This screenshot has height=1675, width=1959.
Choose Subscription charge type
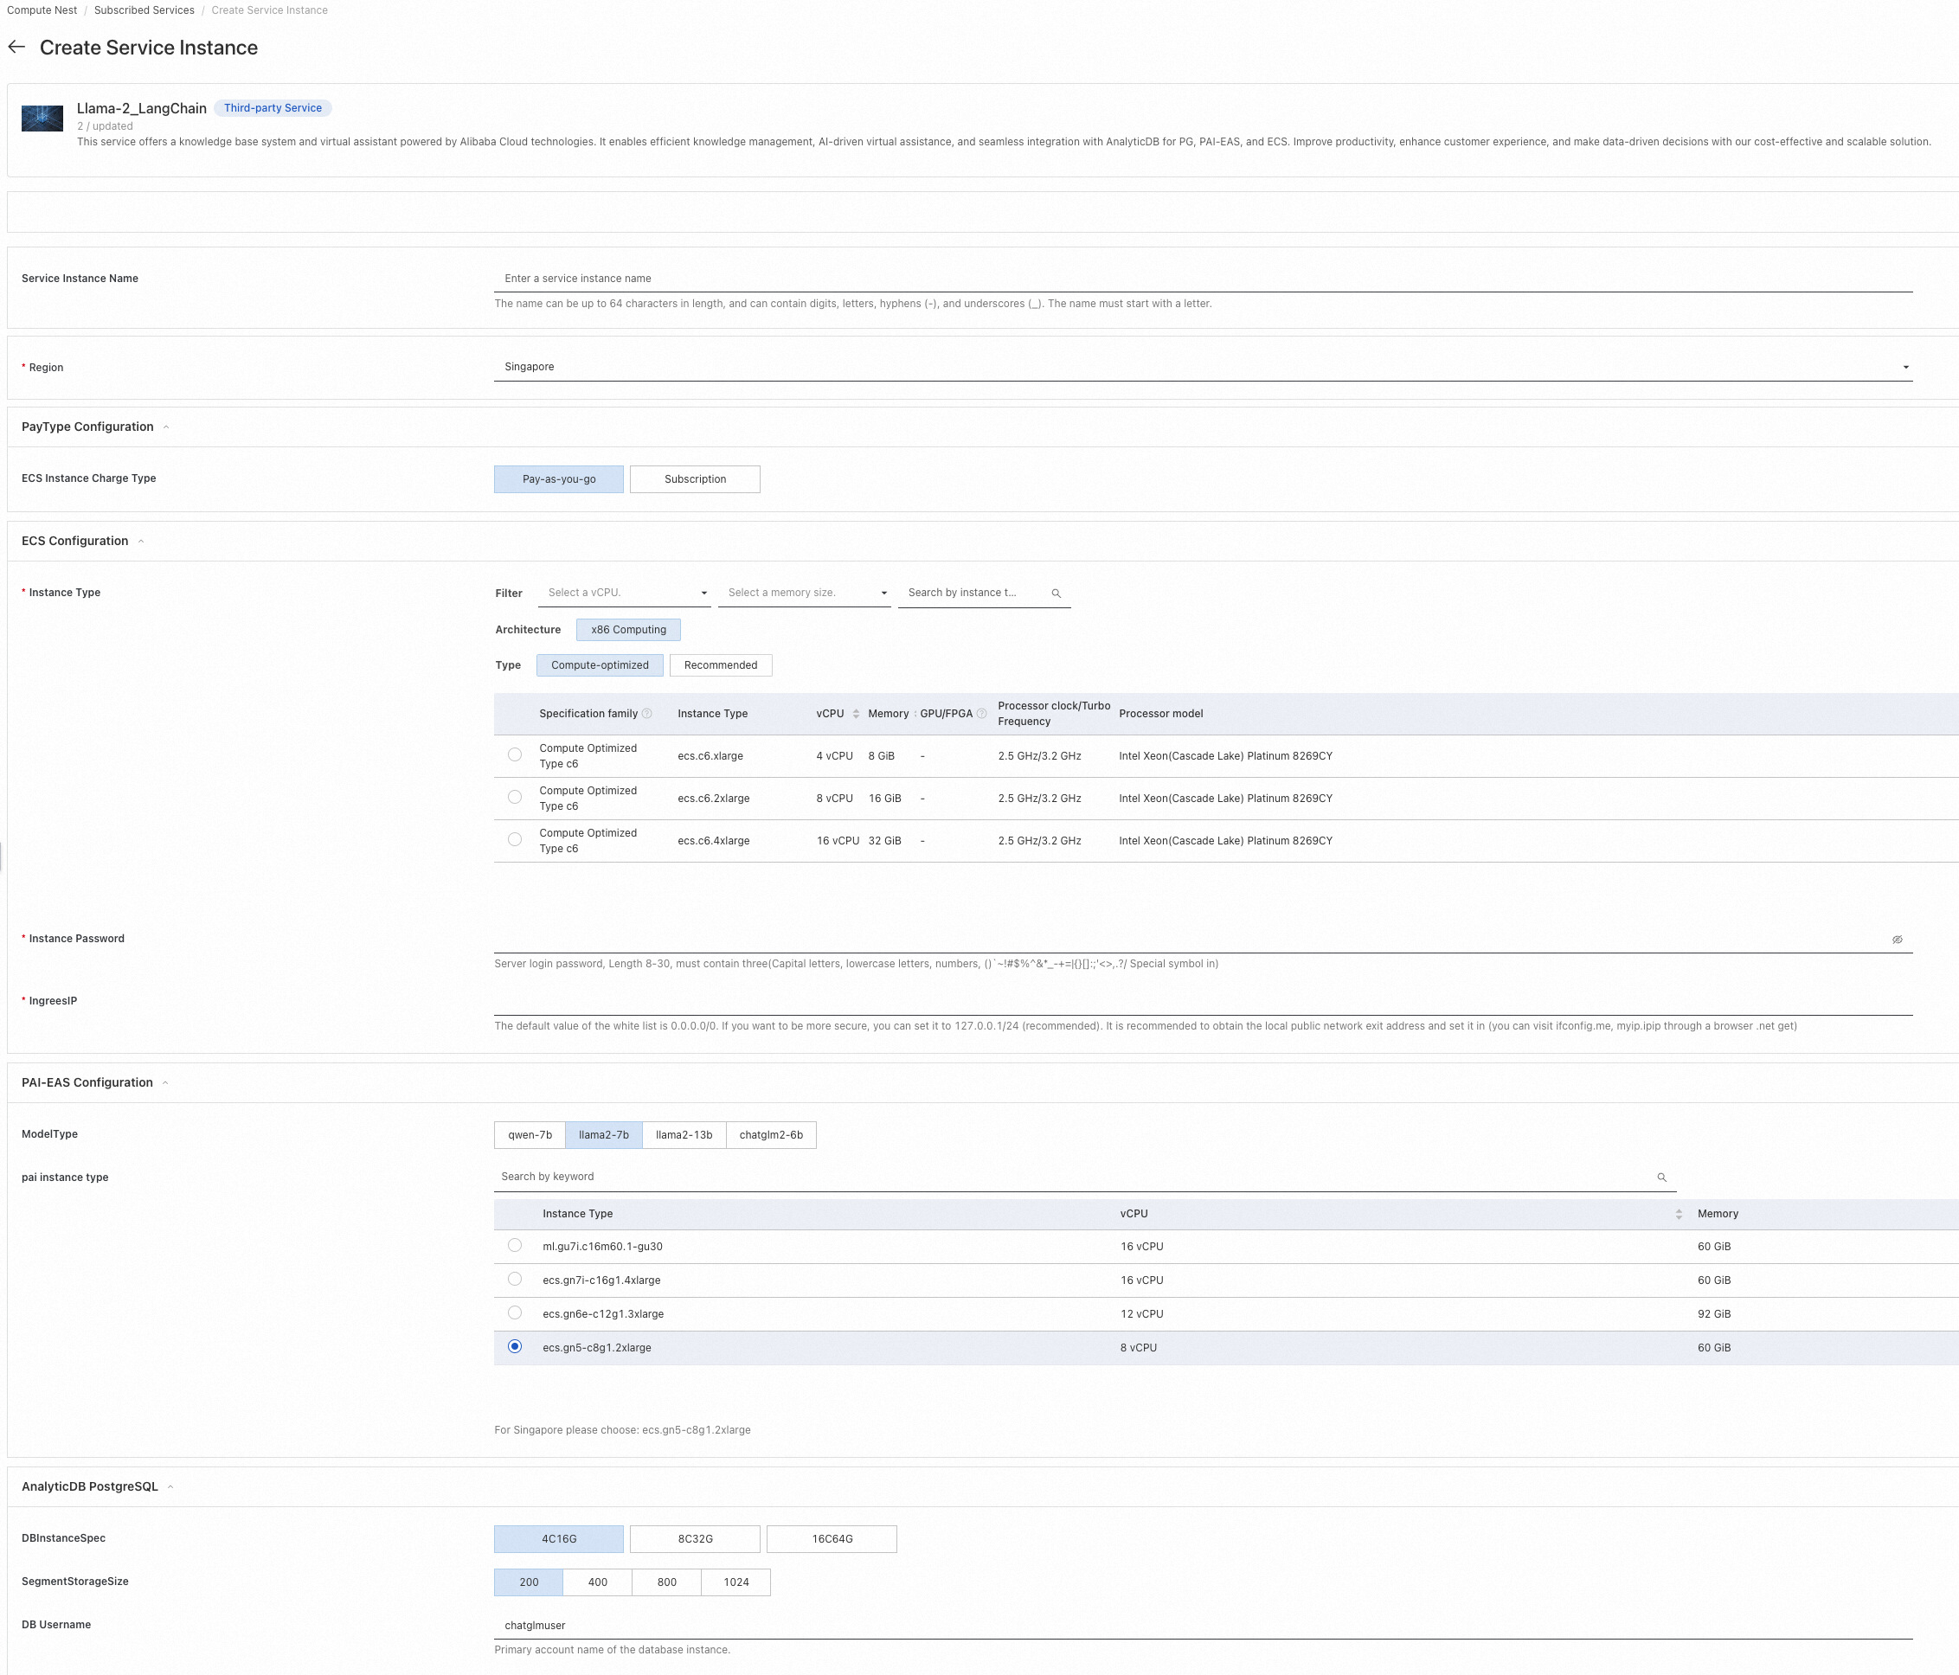click(695, 479)
